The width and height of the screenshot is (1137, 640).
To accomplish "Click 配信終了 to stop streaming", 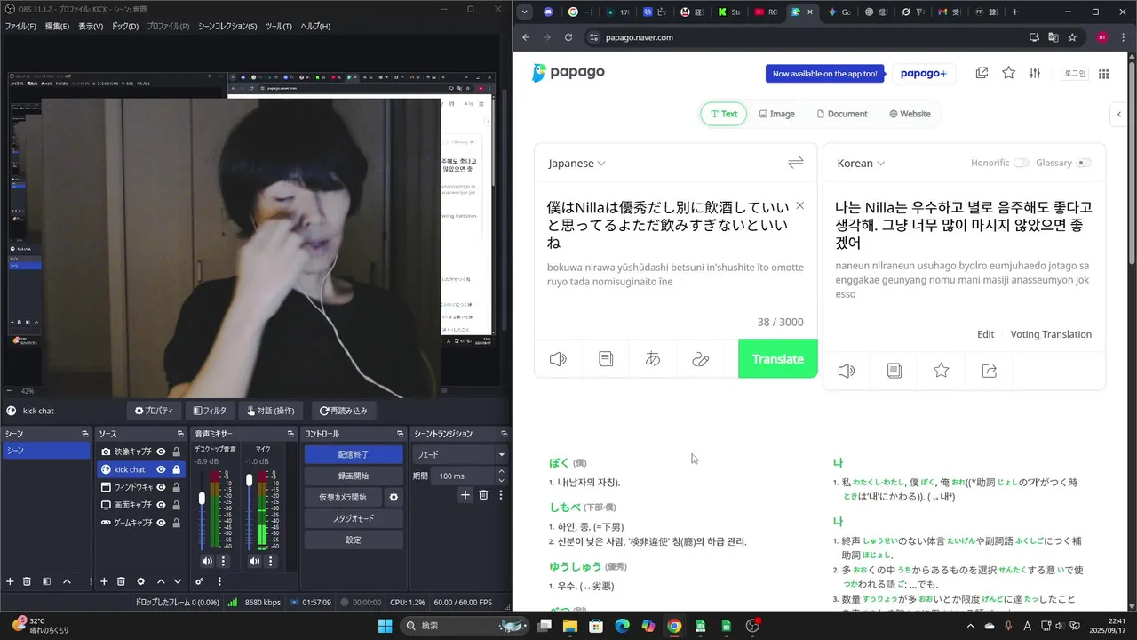I will pos(354,454).
